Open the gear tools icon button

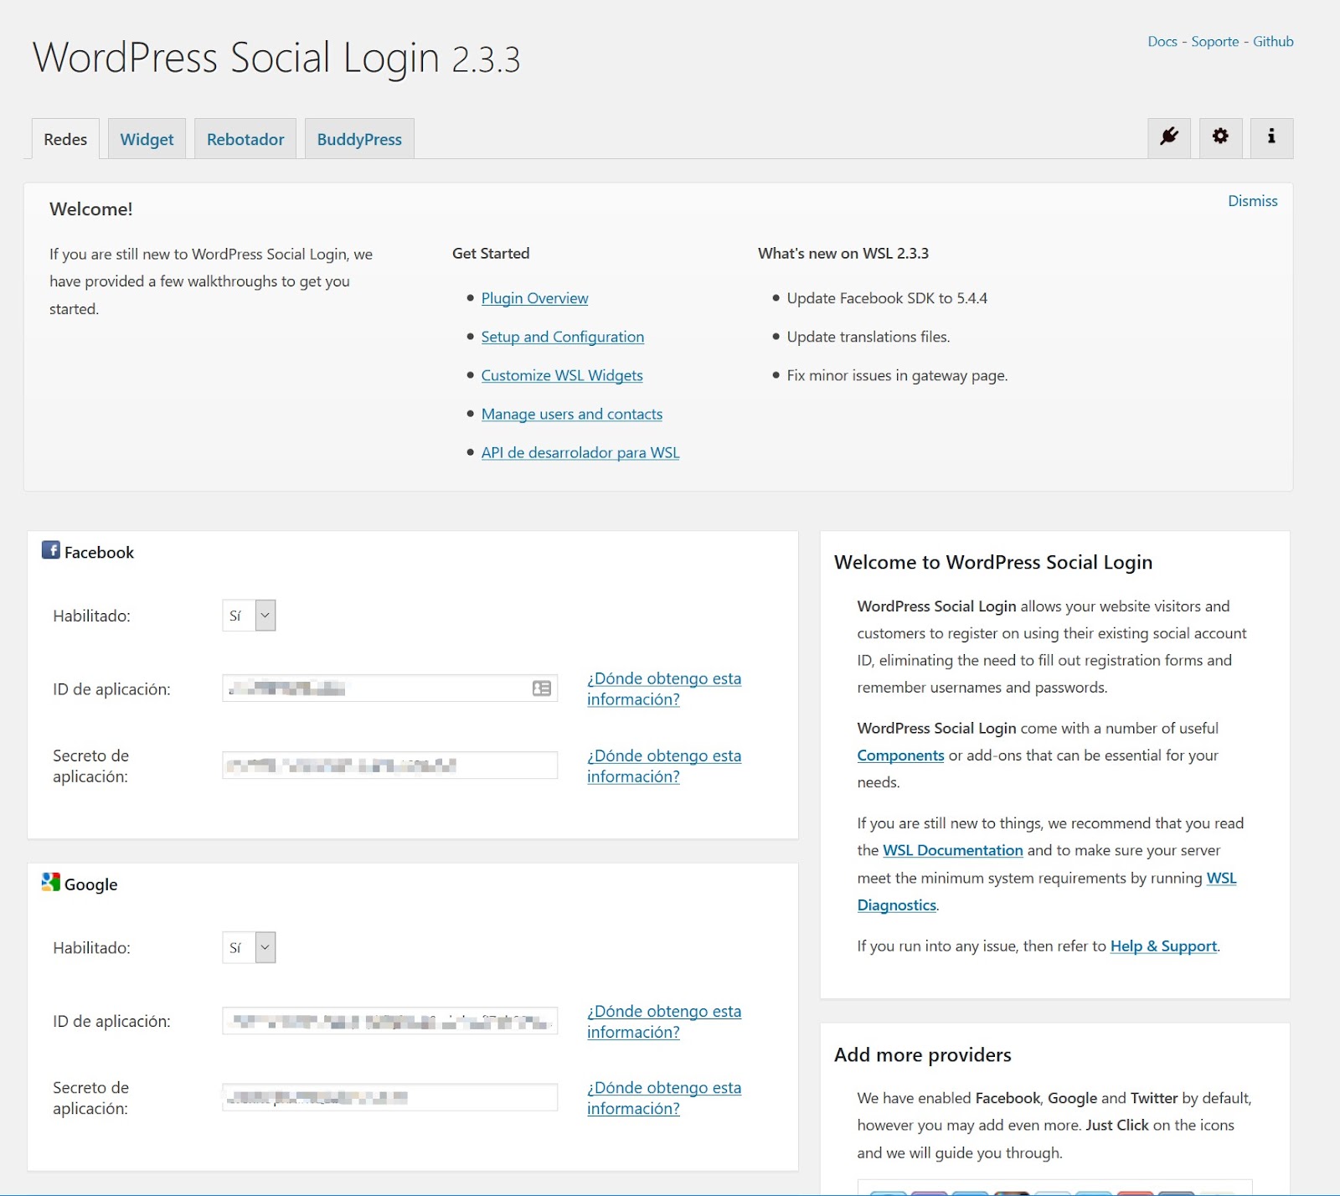coord(1220,137)
